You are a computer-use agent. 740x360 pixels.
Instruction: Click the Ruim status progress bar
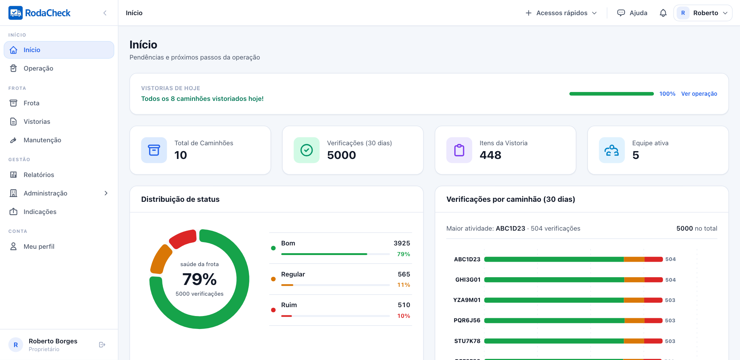click(335, 316)
